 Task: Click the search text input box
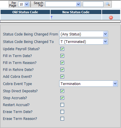tap(93, 4)
